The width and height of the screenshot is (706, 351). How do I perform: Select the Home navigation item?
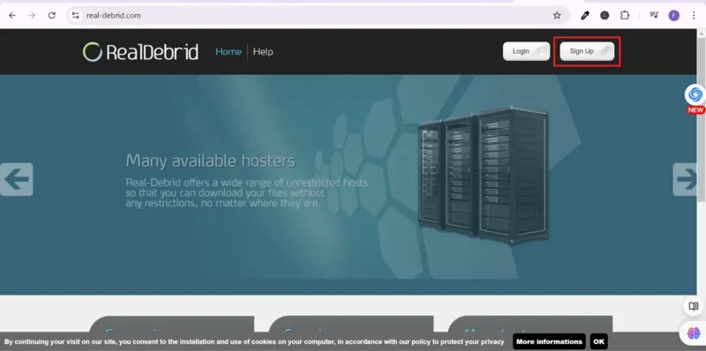pos(229,52)
